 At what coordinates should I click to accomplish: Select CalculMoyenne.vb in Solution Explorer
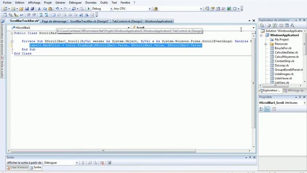point(286,57)
